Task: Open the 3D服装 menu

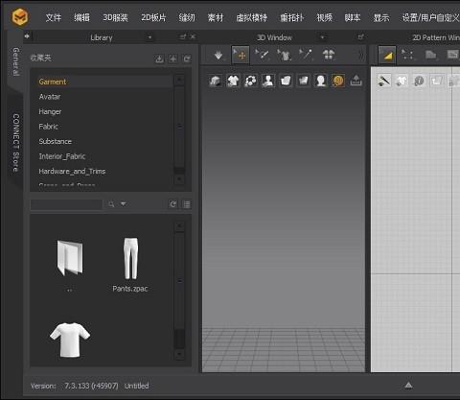Action: point(115,17)
